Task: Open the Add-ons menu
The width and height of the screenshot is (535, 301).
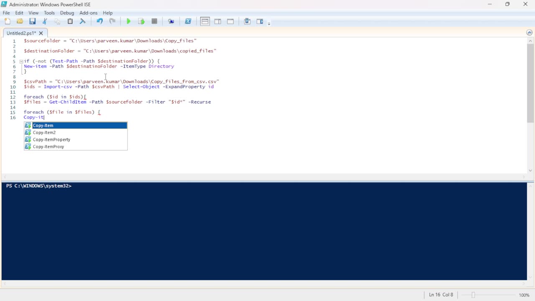Action: (88, 13)
